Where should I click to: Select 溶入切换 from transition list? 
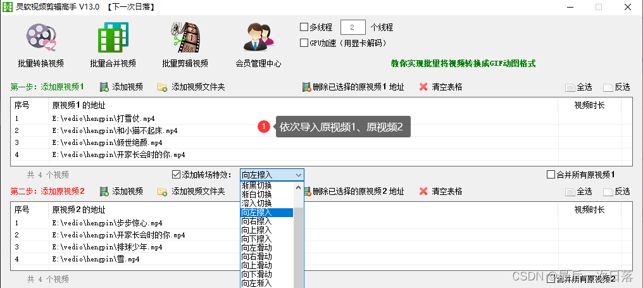tap(266, 203)
